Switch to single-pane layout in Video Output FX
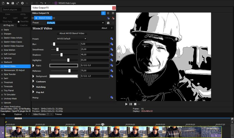Image resolution: width=234 pixels, height=138 pixels. (x=103, y=13)
